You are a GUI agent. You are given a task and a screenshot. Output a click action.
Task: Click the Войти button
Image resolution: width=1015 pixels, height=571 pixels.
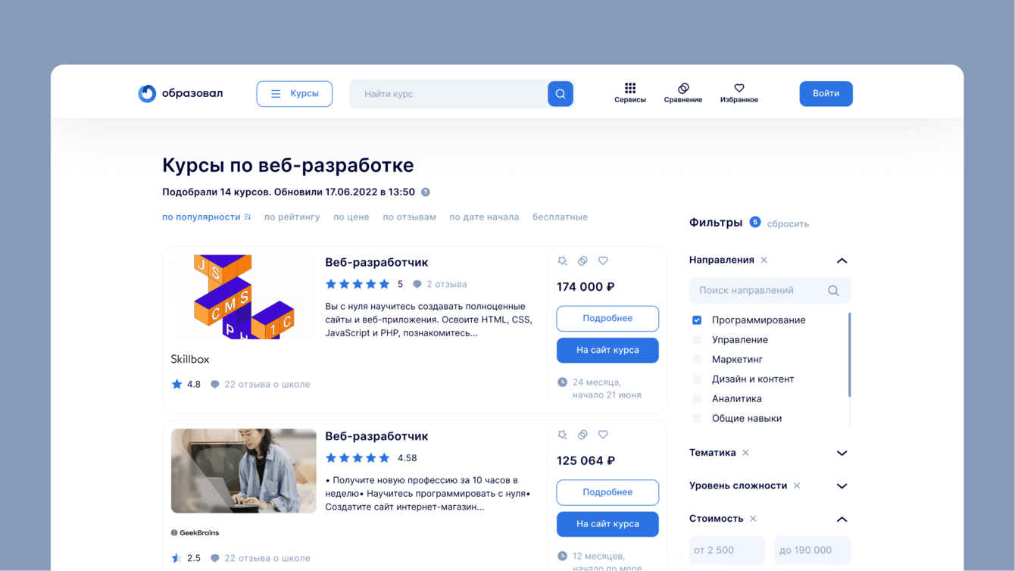[826, 94]
